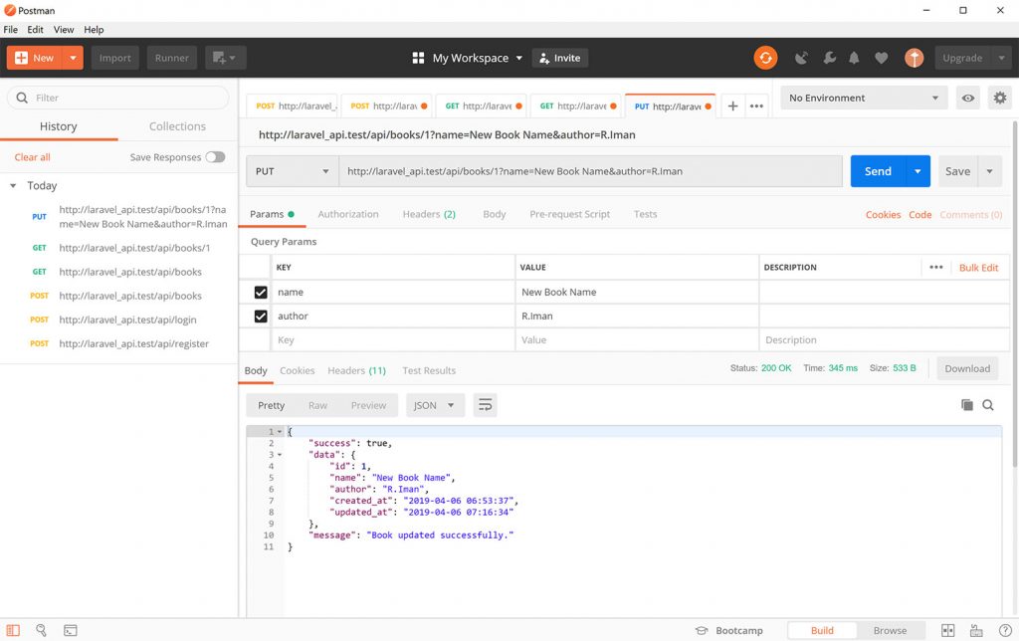Screen dimensions: 1019x641
Task: Open the File menu
Action: 10,30
